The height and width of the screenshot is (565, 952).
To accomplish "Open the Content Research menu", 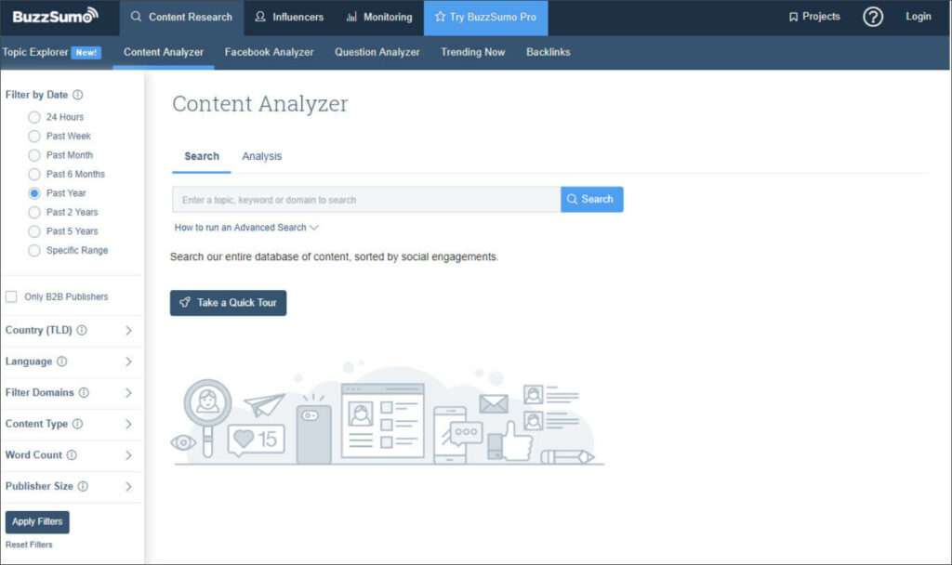I will coord(181,17).
